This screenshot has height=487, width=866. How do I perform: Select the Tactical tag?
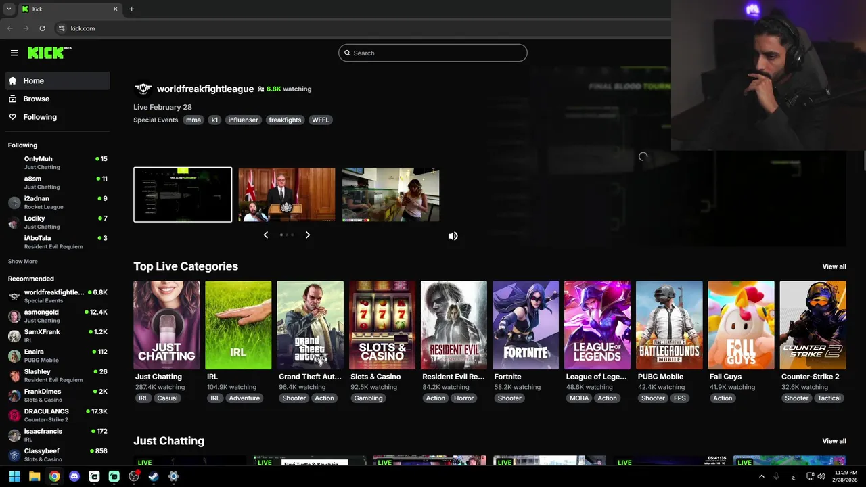point(829,398)
